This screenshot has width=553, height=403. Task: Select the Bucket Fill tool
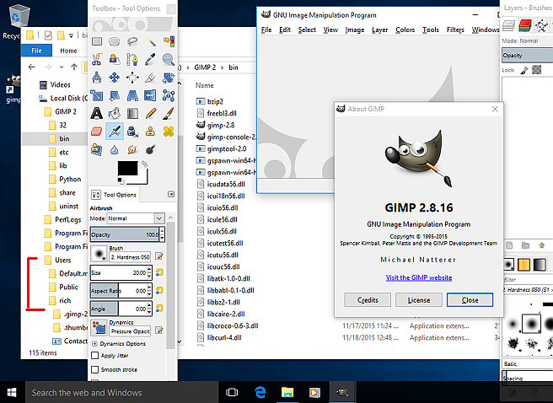click(x=115, y=114)
